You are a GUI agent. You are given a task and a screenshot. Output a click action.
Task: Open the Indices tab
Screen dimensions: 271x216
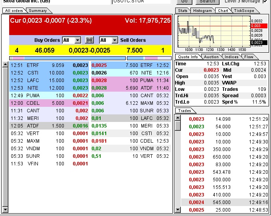231,57
